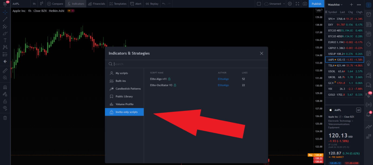This screenshot has height=165, width=373.
Task: Select the trend line drawing tool
Action: coord(5,19)
